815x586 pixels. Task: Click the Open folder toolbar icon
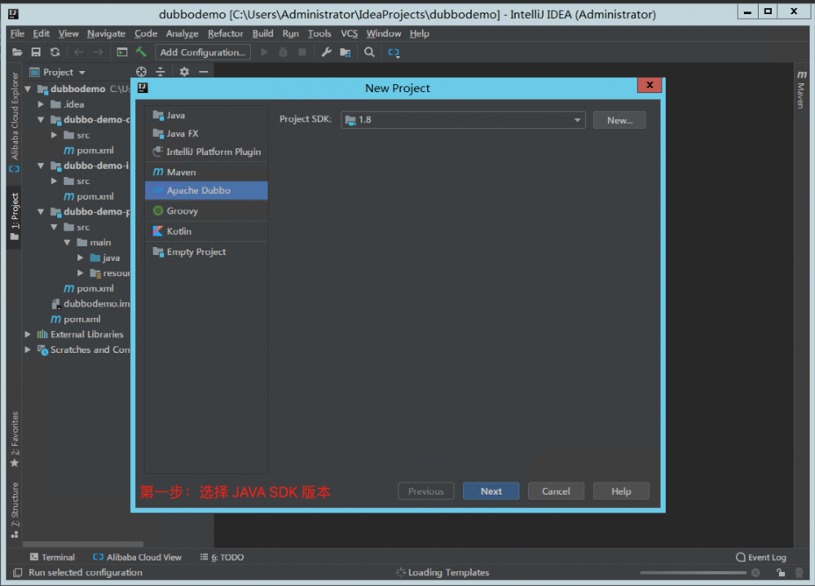click(17, 52)
